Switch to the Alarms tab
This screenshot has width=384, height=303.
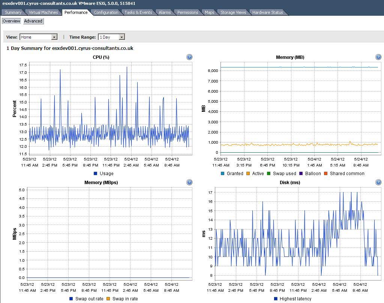click(165, 12)
